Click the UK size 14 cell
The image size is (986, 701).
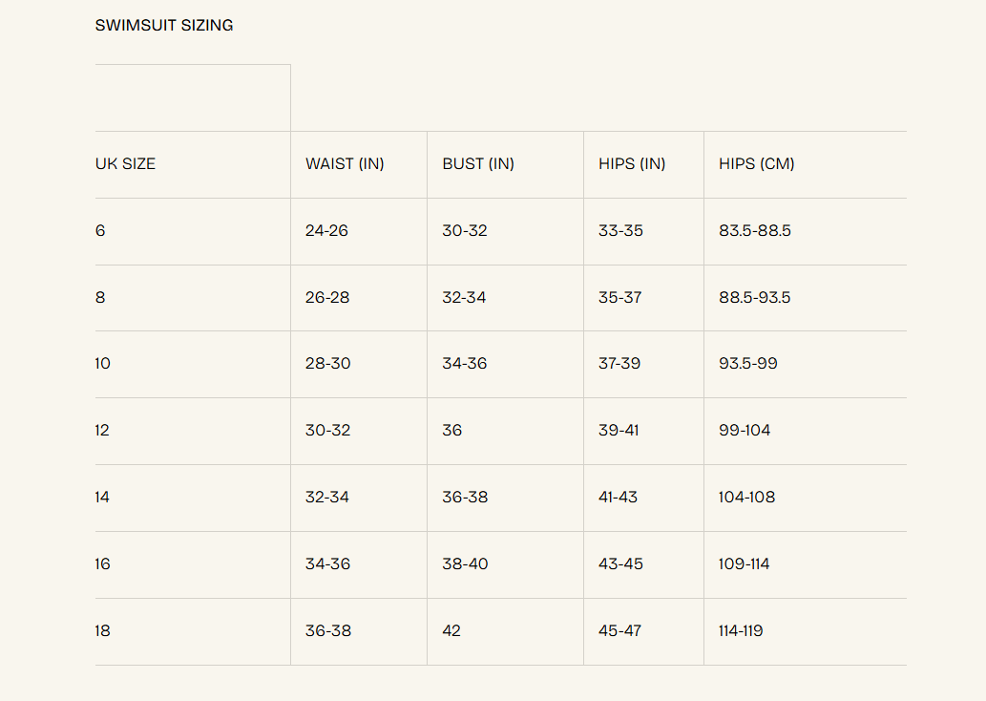pyautogui.click(x=102, y=497)
